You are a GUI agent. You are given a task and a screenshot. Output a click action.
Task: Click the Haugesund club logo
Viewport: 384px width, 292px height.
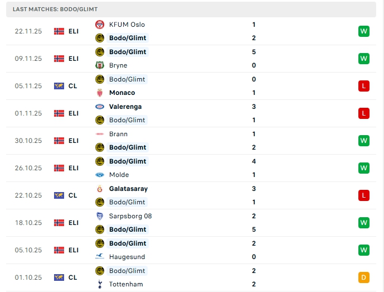pos(100,257)
